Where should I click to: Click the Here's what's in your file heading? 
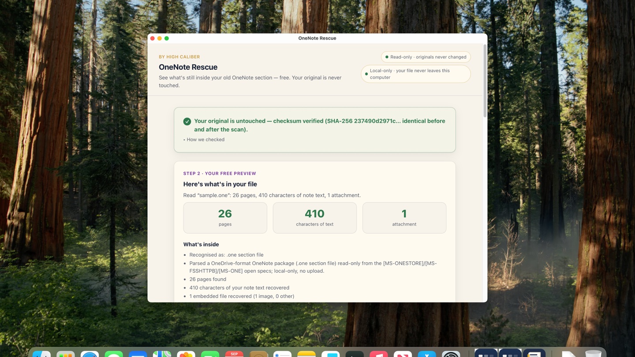(x=220, y=184)
